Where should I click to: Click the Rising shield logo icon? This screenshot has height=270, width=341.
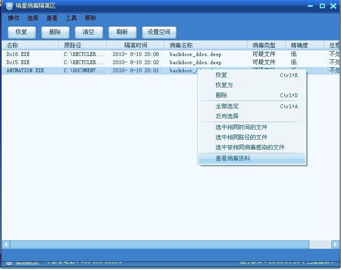tap(9, 6)
